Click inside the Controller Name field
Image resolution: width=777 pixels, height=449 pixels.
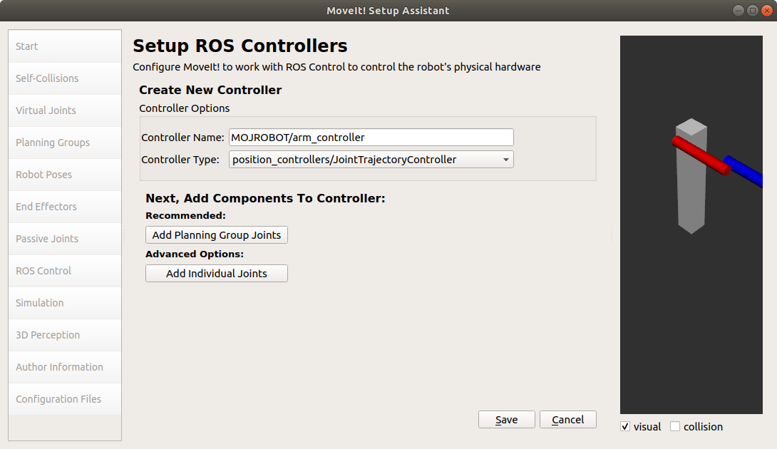[371, 138]
